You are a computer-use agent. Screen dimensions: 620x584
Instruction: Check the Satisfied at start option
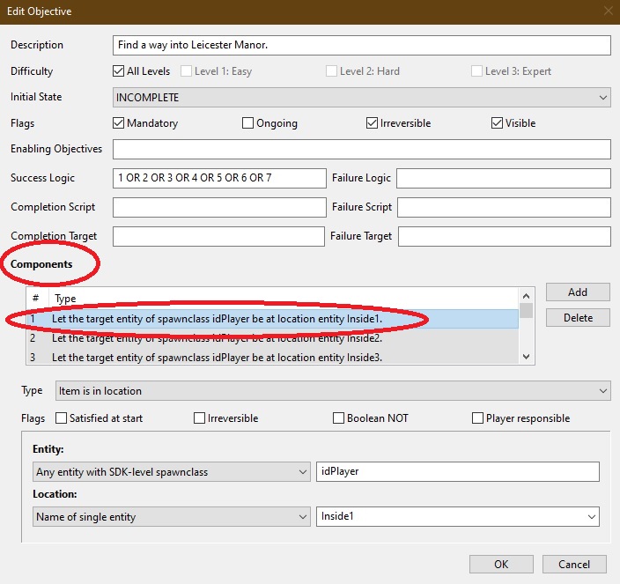click(x=62, y=418)
